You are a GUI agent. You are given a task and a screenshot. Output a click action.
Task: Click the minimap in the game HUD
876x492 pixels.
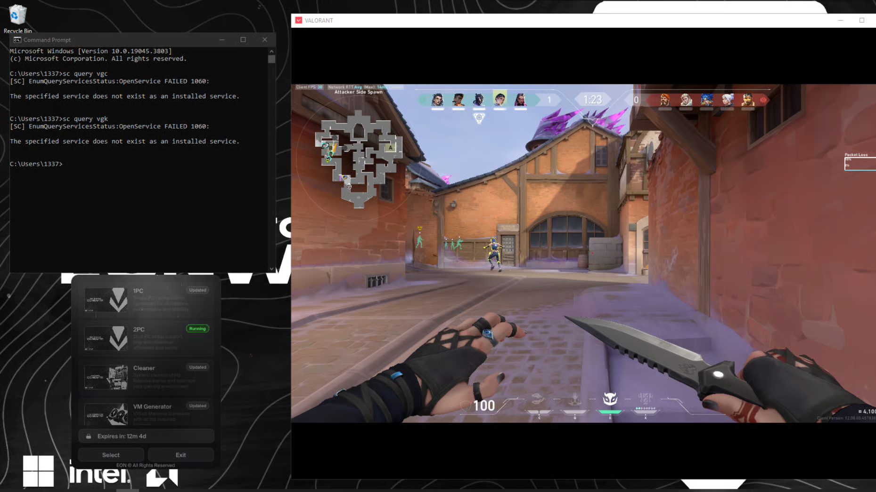(358, 159)
